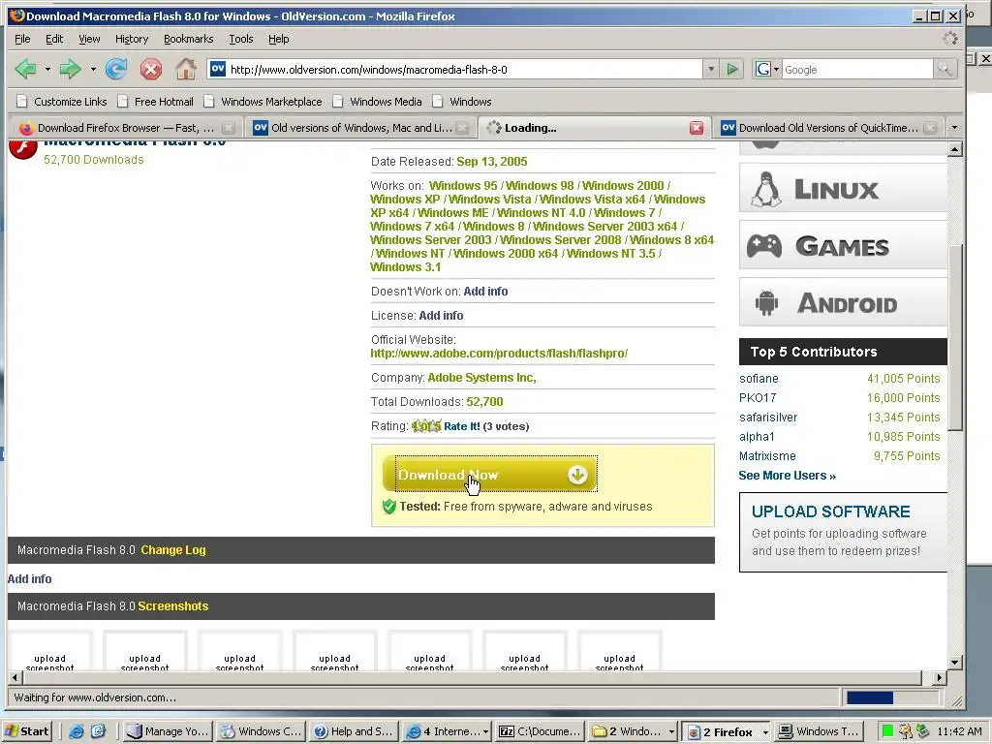Click the horizontal scrollbar right arrow
Viewport: 992px width, 744px height.
pyautogui.click(x=940, y=677)
